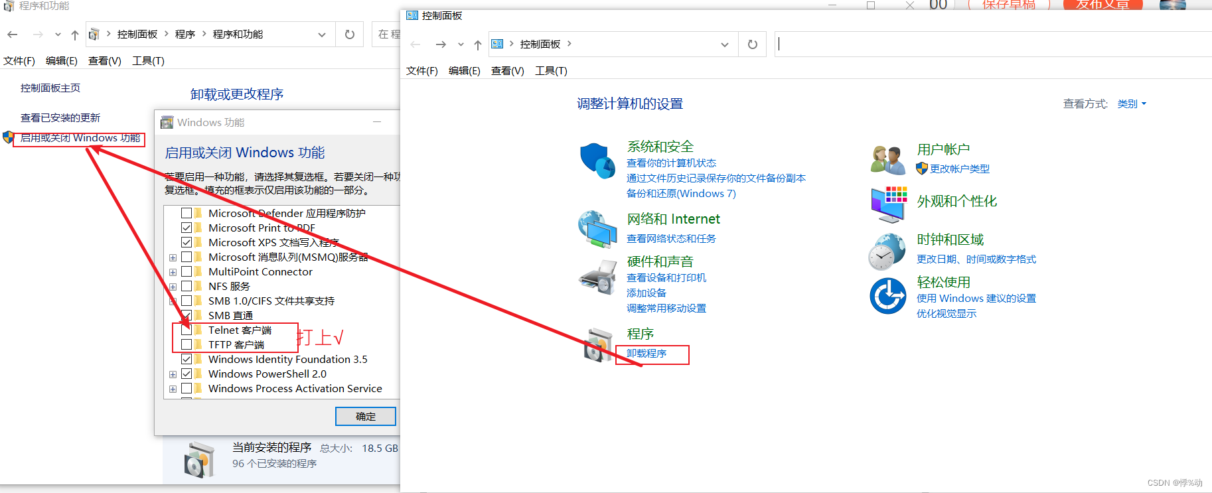Uncheck Microsoft XPS document writer checkbox
This screenshot has height=493, width=1212.
[x=187, y=242]
